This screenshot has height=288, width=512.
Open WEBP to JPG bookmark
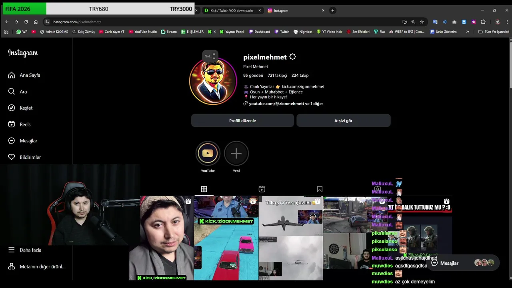coord(406,32)
